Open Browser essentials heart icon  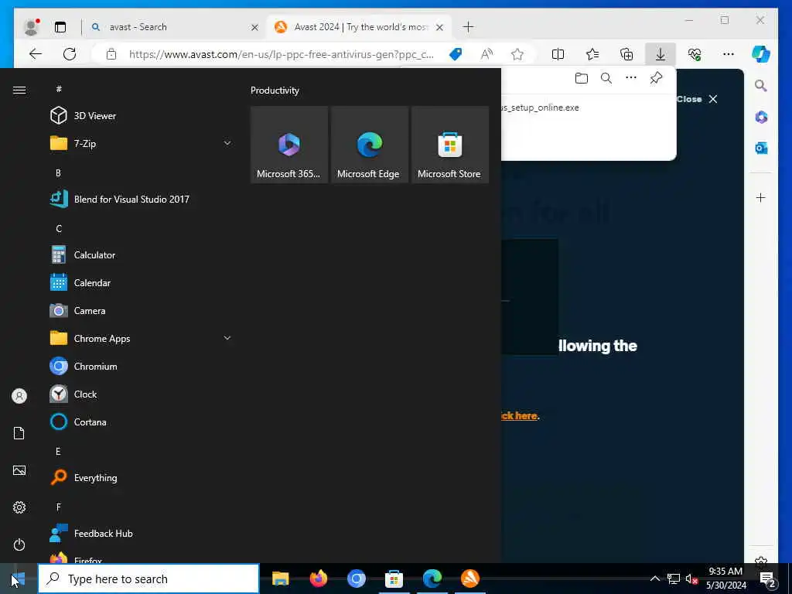point(695,54)
